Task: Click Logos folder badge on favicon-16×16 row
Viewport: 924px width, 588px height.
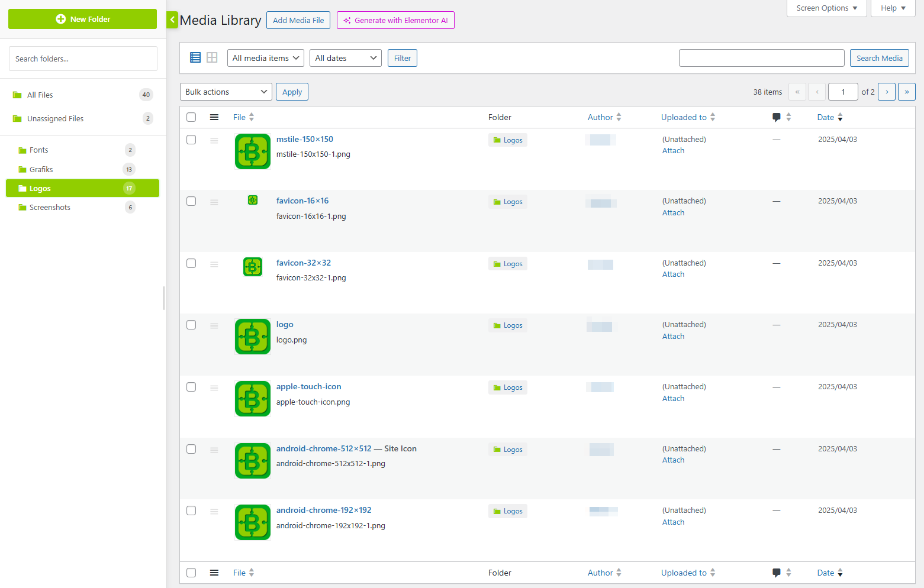Action: click(x=508, y=202)
